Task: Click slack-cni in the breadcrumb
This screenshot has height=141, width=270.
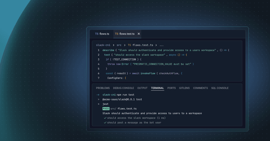Action: [103, 45]
